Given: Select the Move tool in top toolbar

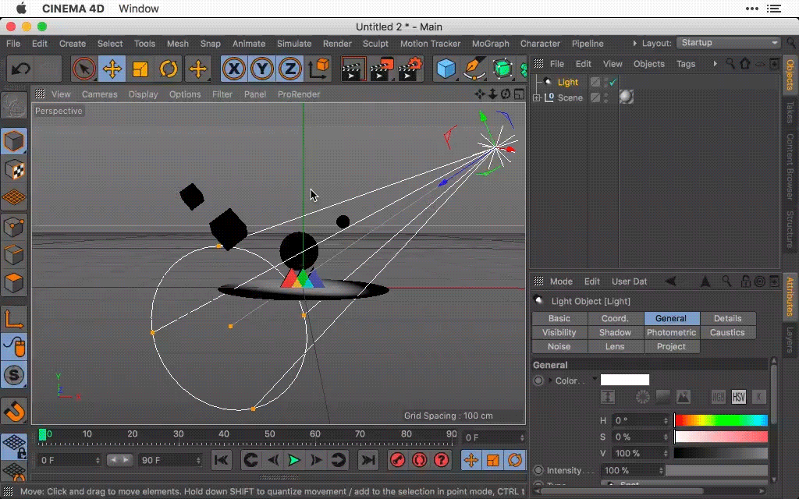Looking at the screenshot, I should coord(112,69).
